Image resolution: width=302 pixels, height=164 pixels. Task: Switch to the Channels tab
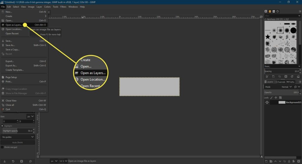(280, 82)
